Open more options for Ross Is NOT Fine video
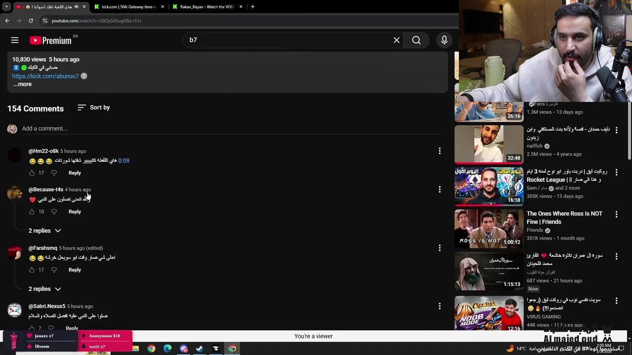Viewport: 632px width, 355px height. [x=616, y=214]
